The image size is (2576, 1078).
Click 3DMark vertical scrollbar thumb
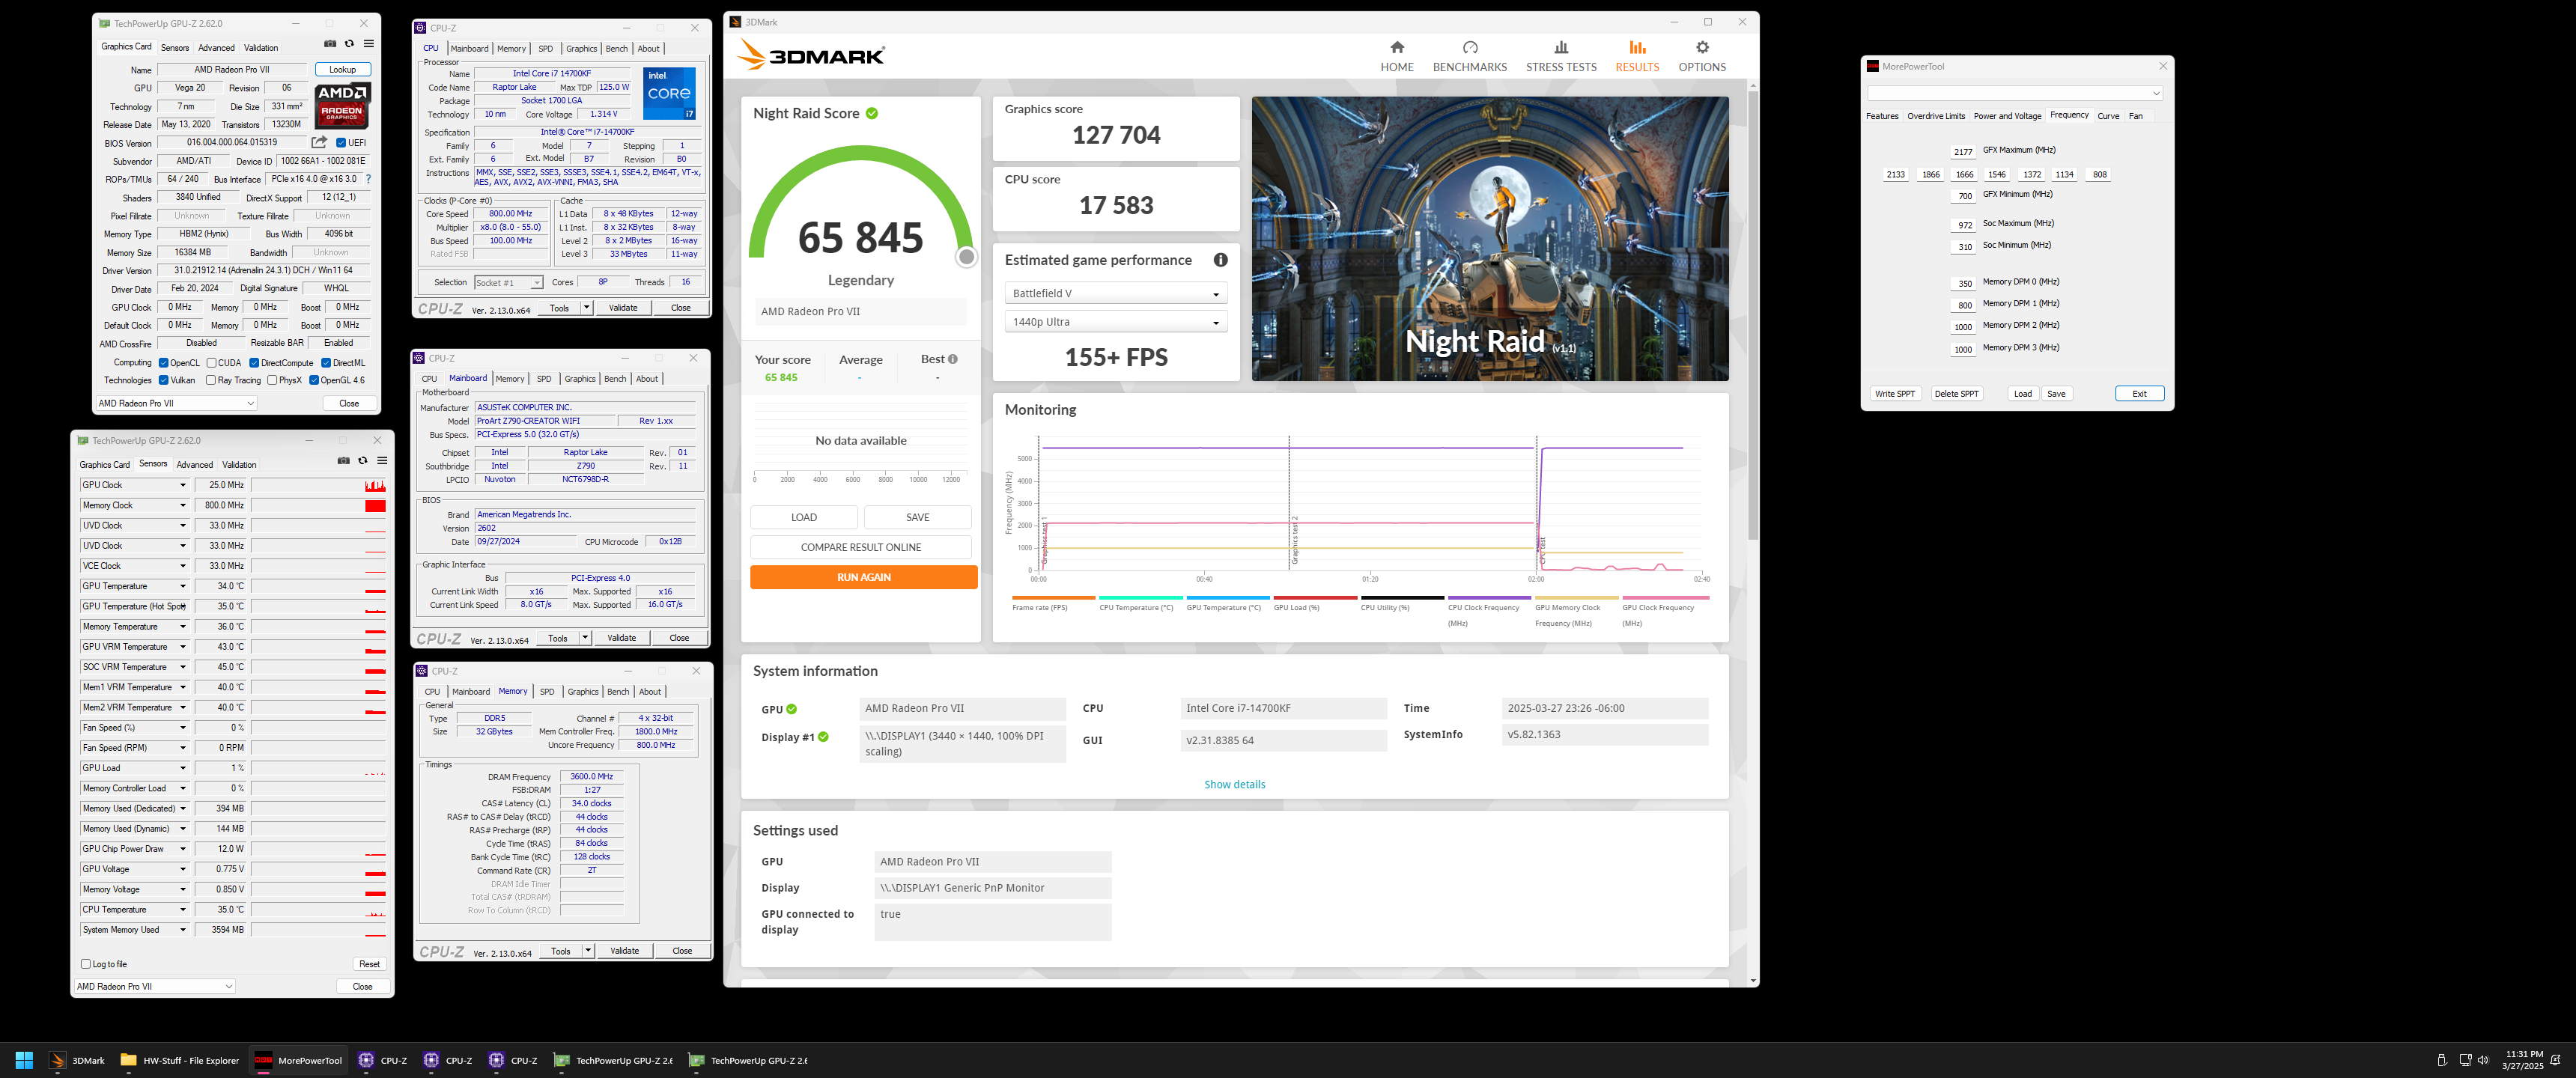point(1753,316)
